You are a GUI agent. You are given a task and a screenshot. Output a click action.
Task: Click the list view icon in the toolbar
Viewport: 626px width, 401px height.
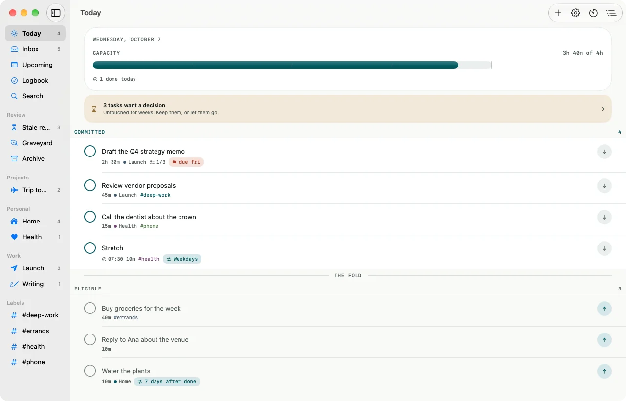click(x=611, y=13)
